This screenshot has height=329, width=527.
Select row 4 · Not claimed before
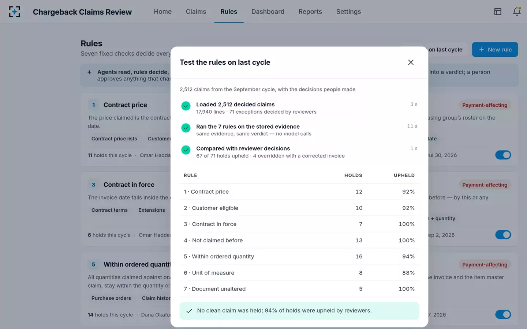tap(299, 241)
